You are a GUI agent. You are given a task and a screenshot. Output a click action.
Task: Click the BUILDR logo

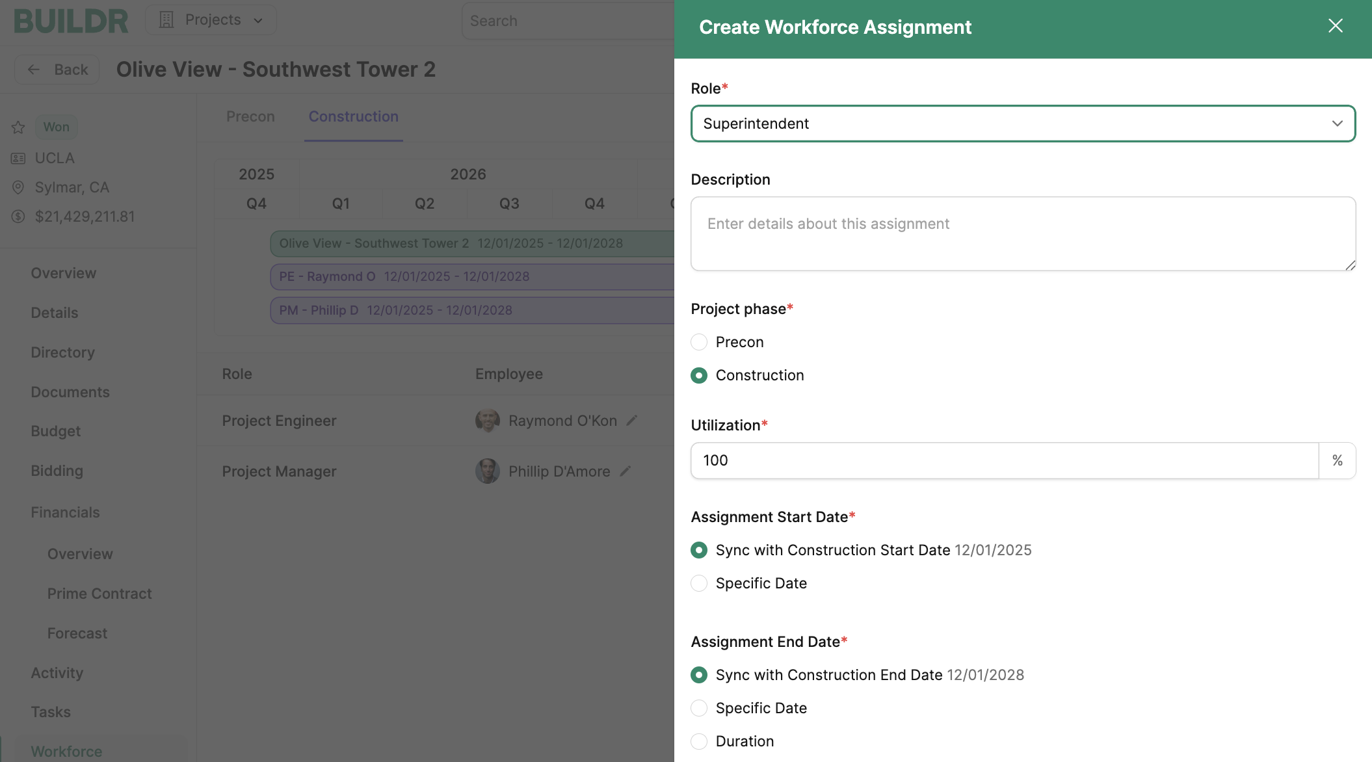click(x=71, y=21)
